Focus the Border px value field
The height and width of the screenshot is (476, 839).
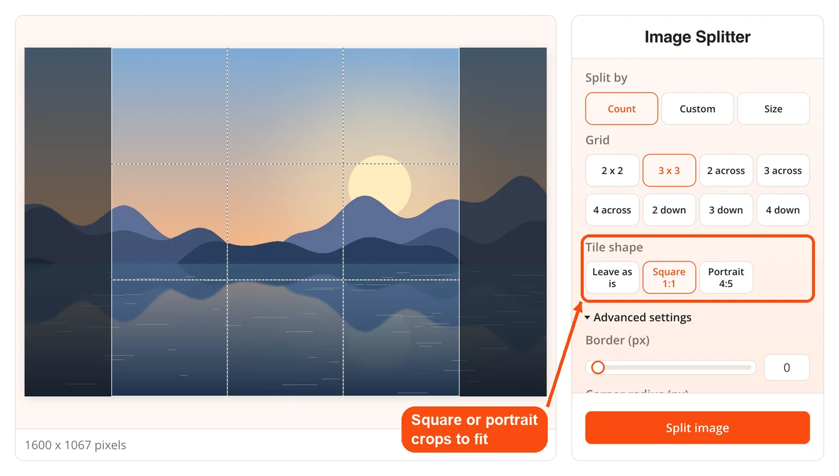coord(786,367)
